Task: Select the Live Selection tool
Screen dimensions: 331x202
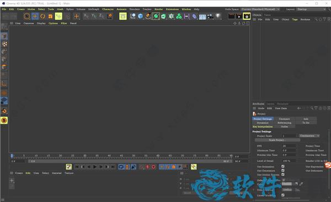Action: pyautogui.click(x=27, y=16)
